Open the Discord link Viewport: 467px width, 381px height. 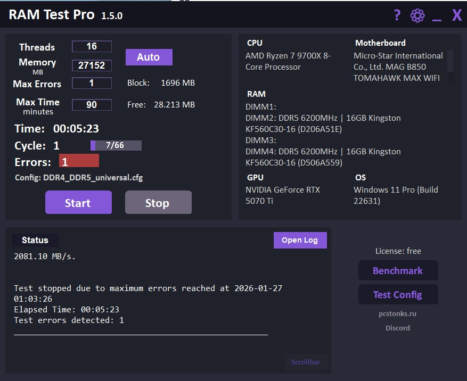397,328
